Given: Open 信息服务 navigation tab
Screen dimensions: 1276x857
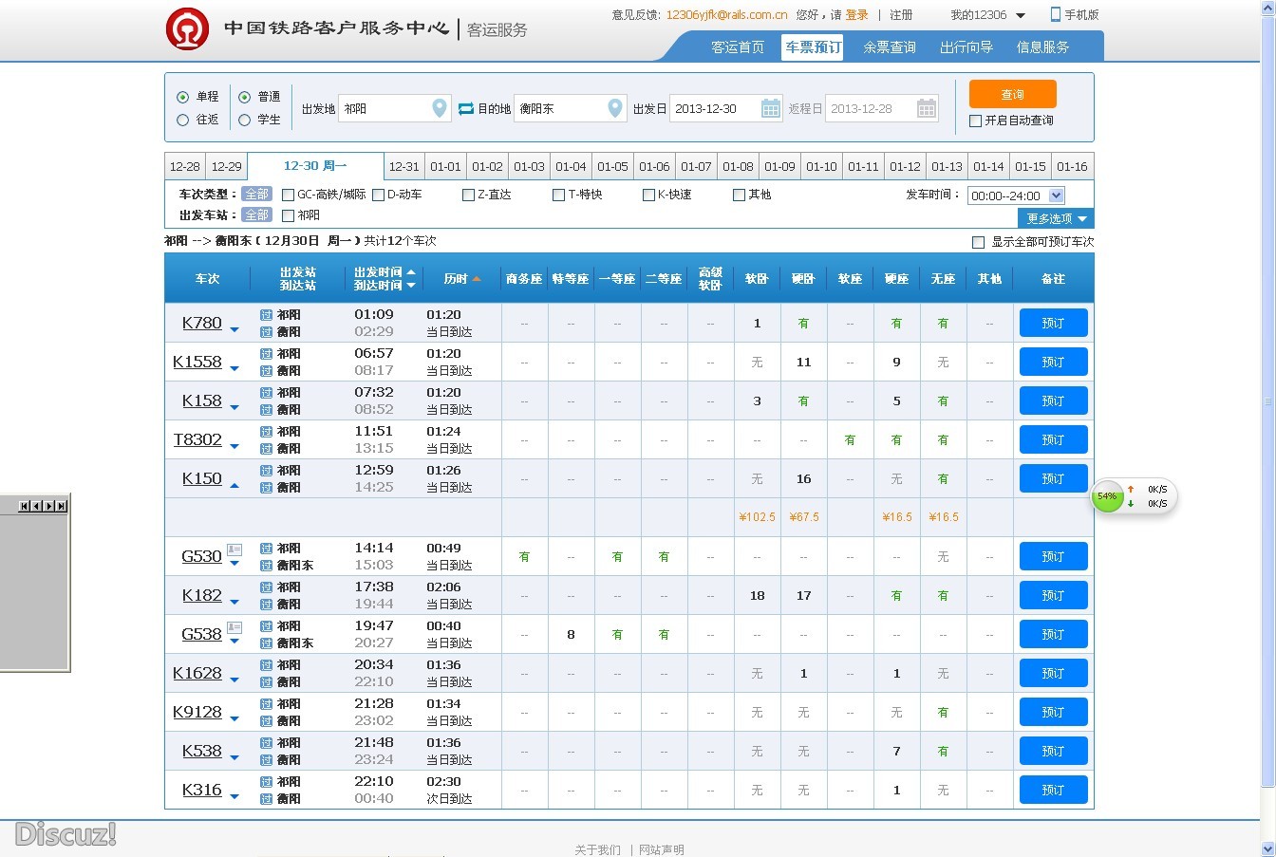Looking at the screenshot, I should click(1042, 47).
